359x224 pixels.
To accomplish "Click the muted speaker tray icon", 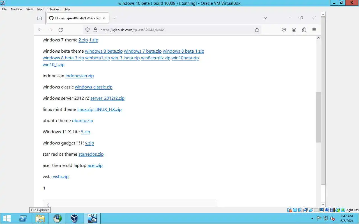I will tap(333, 218).
